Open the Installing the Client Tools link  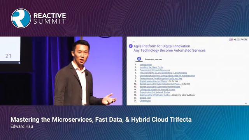[x=151, y=67]
